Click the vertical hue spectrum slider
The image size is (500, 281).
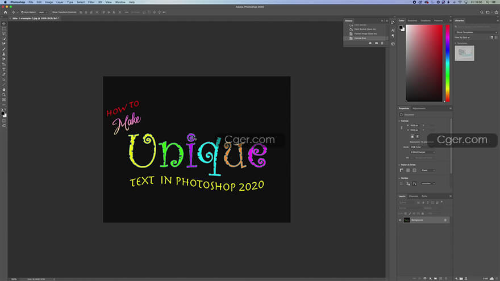[x=448, y=64]
